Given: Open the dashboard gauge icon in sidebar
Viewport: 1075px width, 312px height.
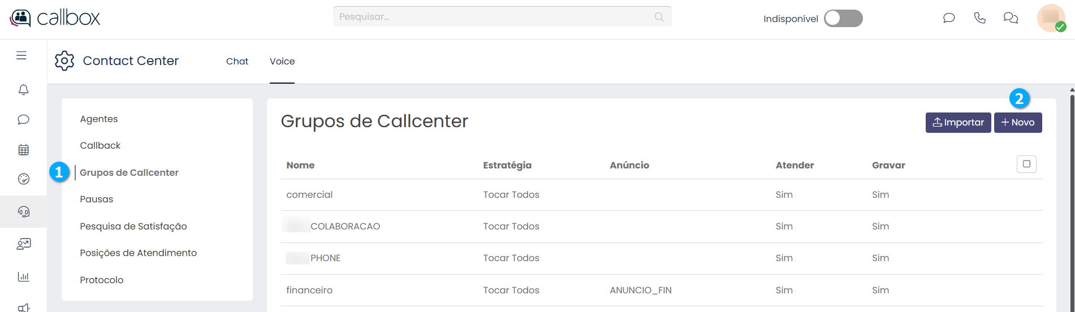Looking at the screenshot, I should pyautogui.click(x=23, y=179).
